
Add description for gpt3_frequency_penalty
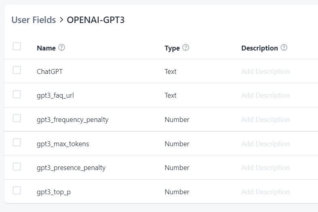tap(265, 120)
